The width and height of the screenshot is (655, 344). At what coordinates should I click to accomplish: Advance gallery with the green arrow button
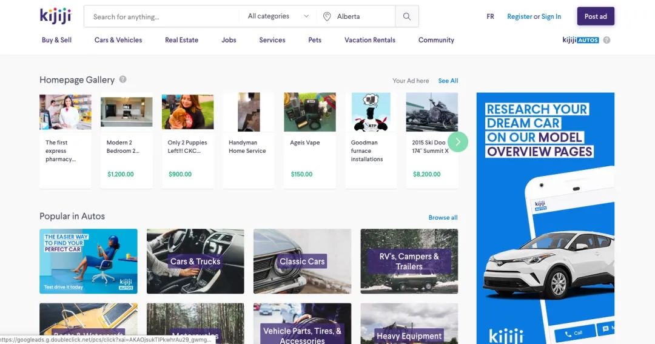point(458,141)
